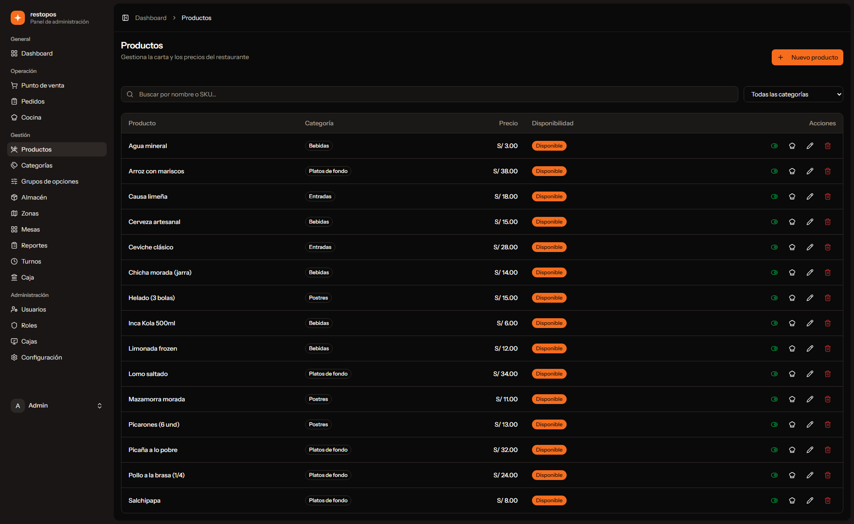Collapse sidebar using the panel toggle icon
Image resolution: width=854 pixels, height=524 pixels.
125,18
